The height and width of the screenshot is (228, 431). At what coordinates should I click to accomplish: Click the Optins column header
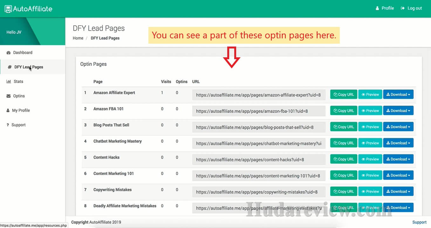coord(181,82)
